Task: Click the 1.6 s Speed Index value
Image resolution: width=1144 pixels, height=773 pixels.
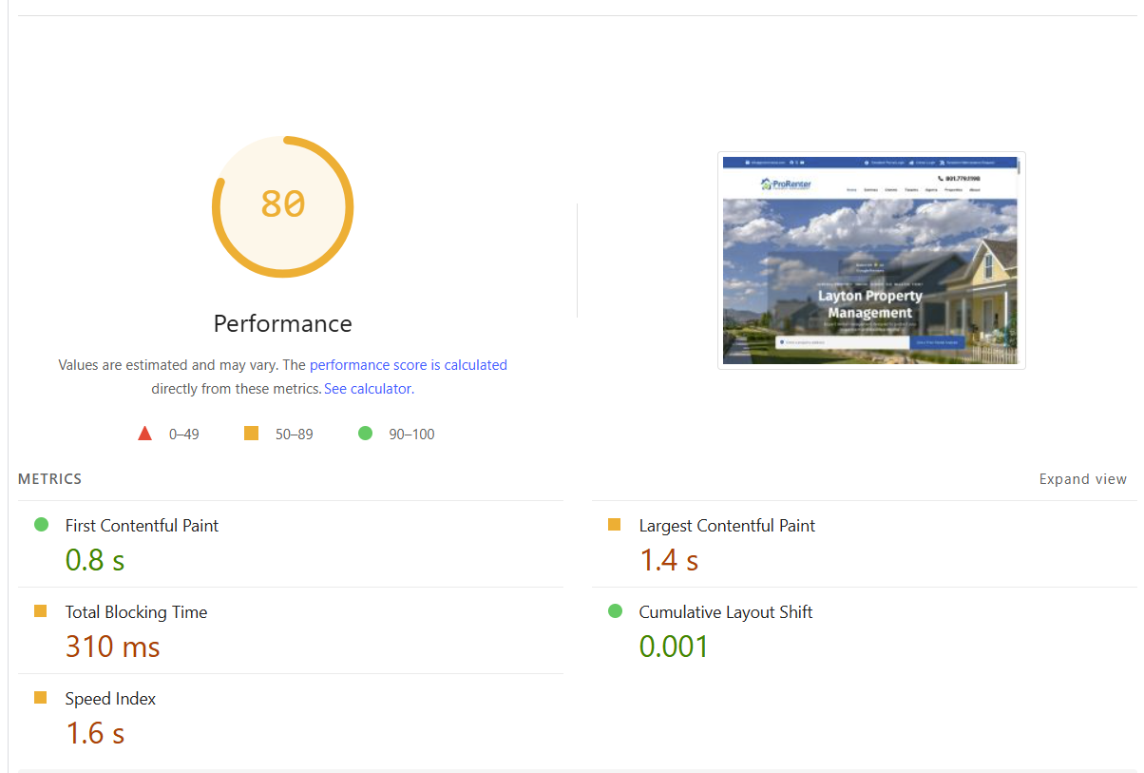Action: pos(95,733)
